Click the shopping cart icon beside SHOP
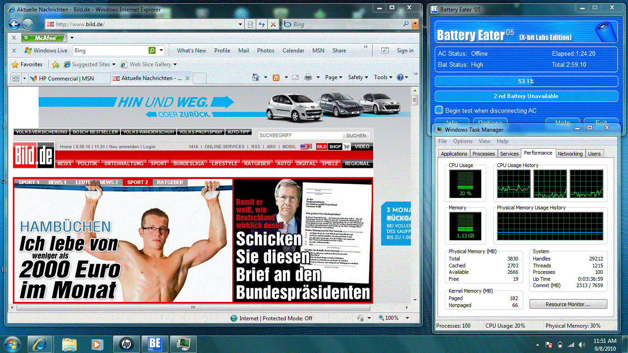628x353 pixels. [346, 147]
